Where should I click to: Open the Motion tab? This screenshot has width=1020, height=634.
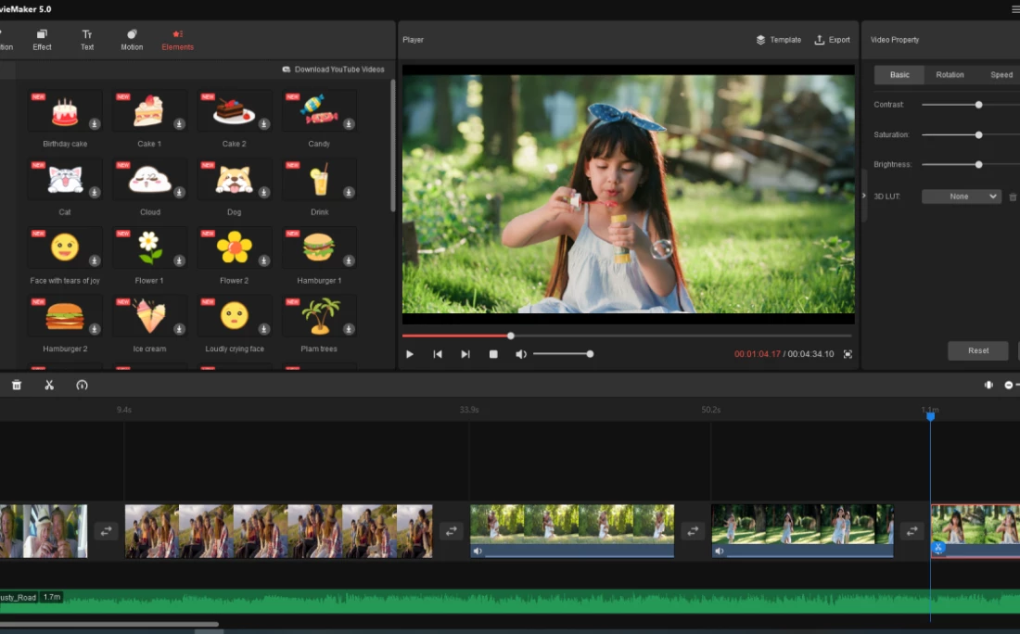pos(132,40)
